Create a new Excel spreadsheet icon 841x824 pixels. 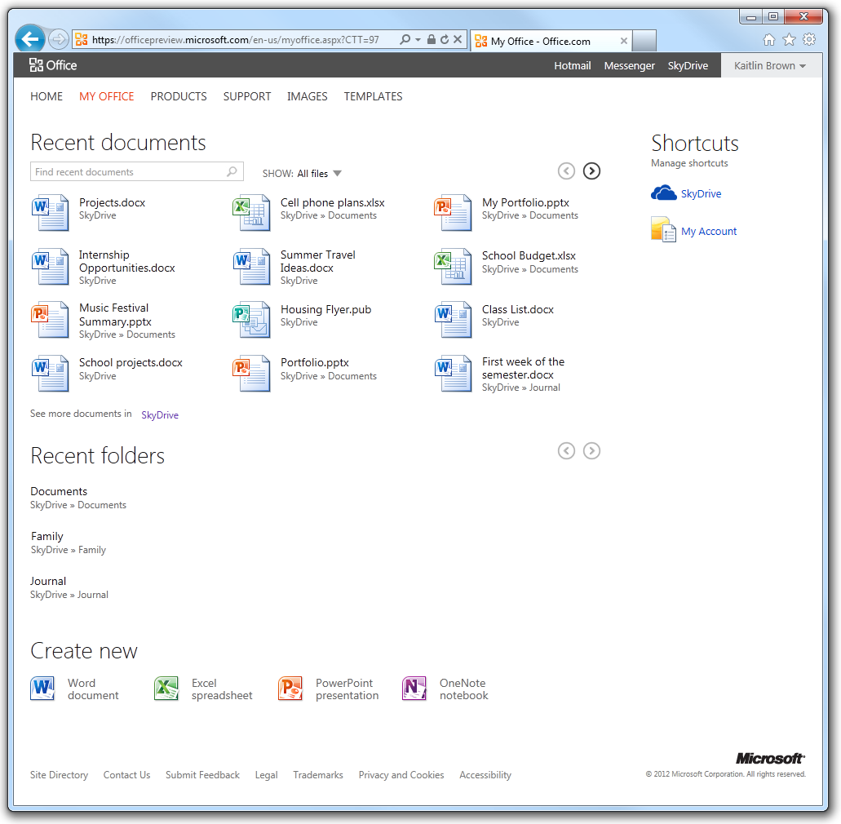pos(166,689)
